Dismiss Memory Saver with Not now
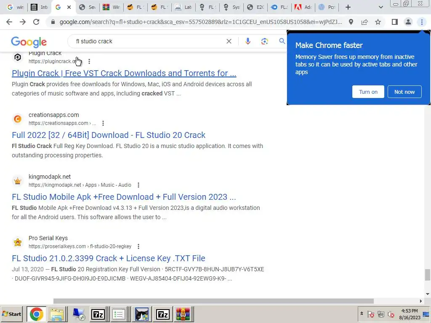Image resolution: width=431 pixels, height=323 pixels. tap(404, 92)
